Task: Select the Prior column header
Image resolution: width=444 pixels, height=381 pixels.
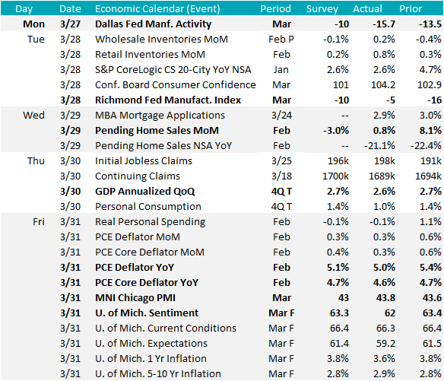Action: pos(411,9)
